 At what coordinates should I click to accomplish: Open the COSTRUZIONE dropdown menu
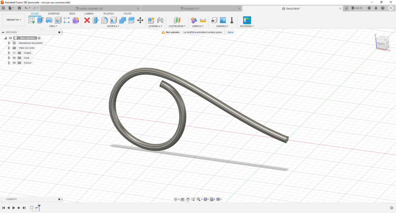click(177, 26)
